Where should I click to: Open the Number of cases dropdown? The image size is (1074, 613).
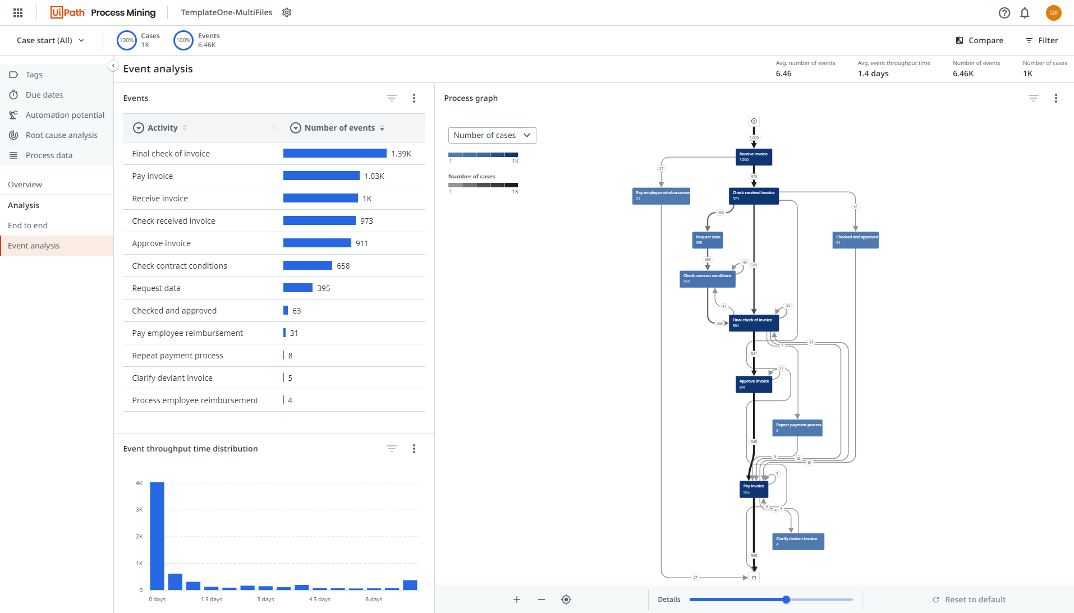pos(492,135)
